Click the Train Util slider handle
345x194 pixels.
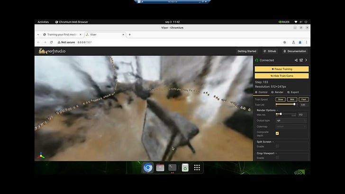coord(294,104)
